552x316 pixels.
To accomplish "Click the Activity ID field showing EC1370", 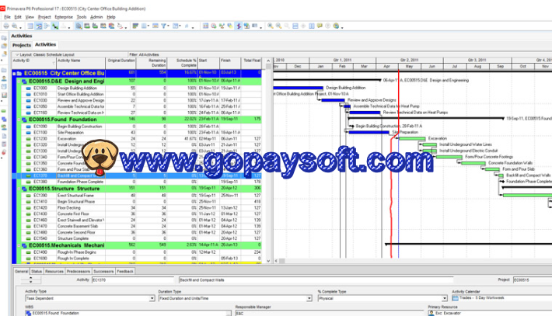I will pos(133,280).
